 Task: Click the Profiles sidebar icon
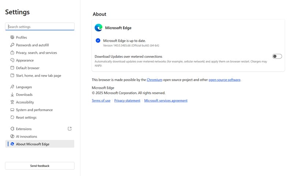(x=12, y=37)
